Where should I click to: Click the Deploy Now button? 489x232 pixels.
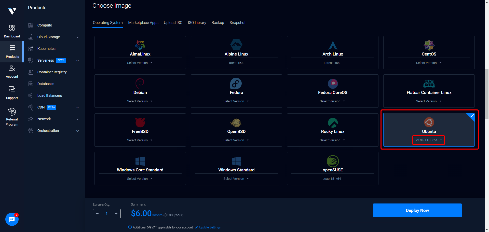pyautogui.click(x=417, y=210)
